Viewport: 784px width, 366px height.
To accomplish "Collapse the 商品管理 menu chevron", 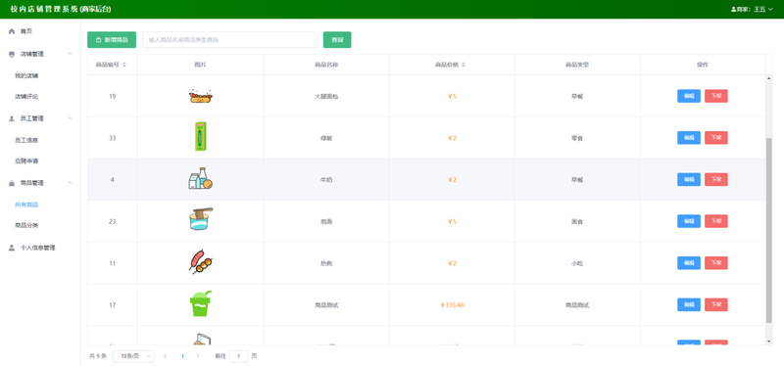I will [70, 183].
